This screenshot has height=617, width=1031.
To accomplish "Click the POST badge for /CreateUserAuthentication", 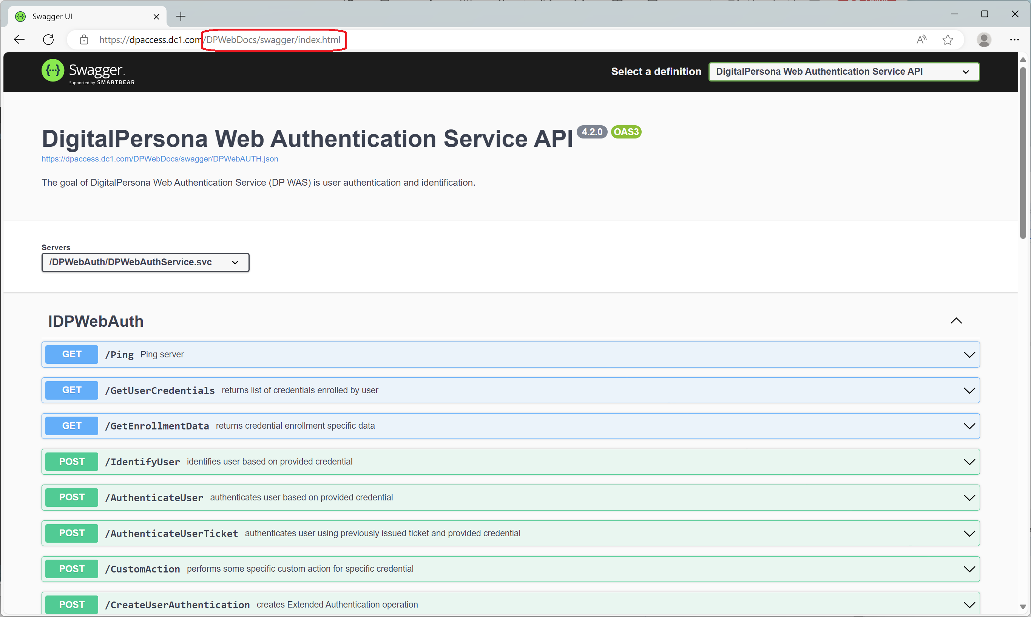I will point(71,605).
